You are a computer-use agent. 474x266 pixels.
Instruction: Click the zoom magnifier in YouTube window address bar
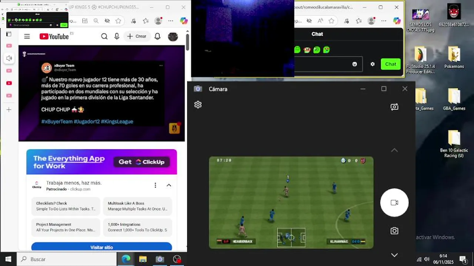[96, 21]
